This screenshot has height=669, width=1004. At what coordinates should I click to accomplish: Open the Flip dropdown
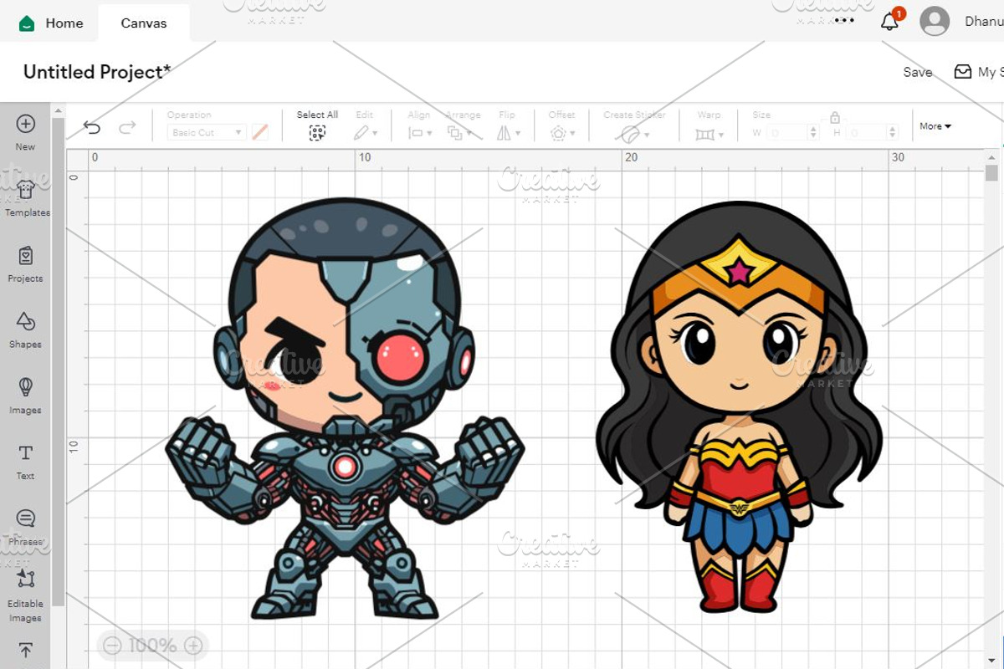pyautogui.click(x=507, y=132)
